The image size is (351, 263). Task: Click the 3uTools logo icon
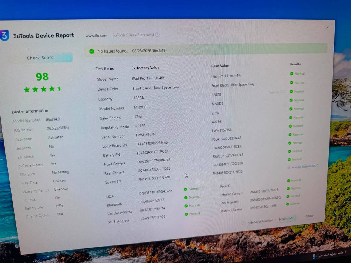pos(4,36)
